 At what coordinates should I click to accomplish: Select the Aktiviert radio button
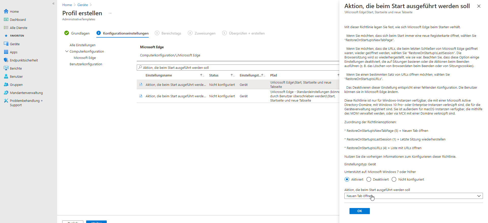[347, 180]
